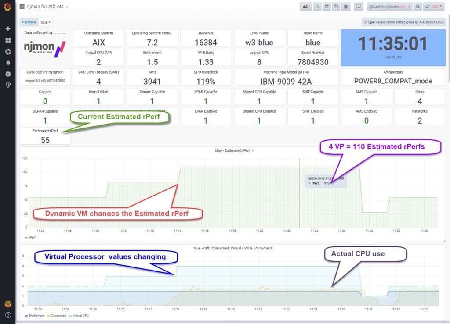Click the Estimated rPerf 55 stat
Viewport: 450px width, 324px height.
click(45, 135)
